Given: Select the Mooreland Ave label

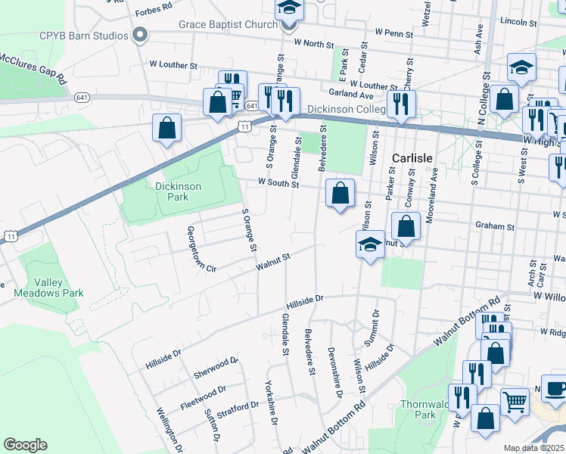Looking at the screenshot, I should pos(431,195).
